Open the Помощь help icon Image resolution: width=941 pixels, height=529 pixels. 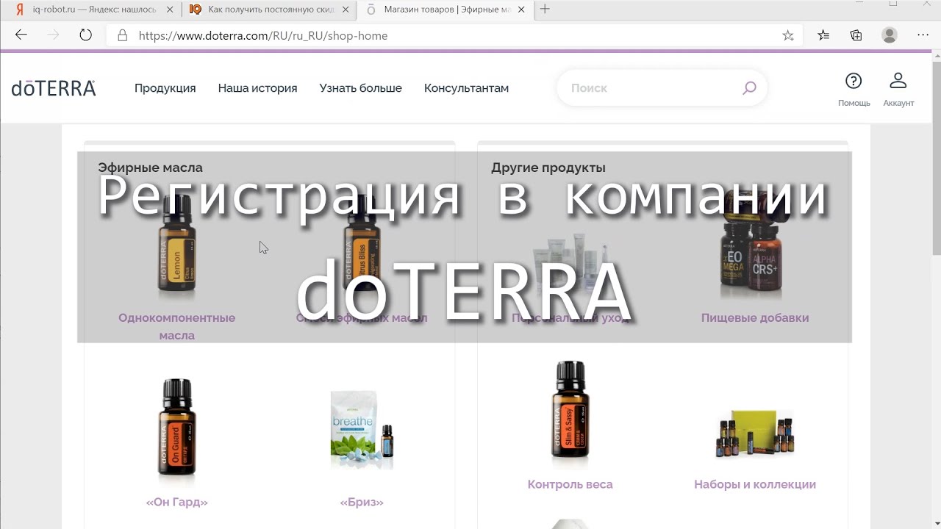(854, 89)
